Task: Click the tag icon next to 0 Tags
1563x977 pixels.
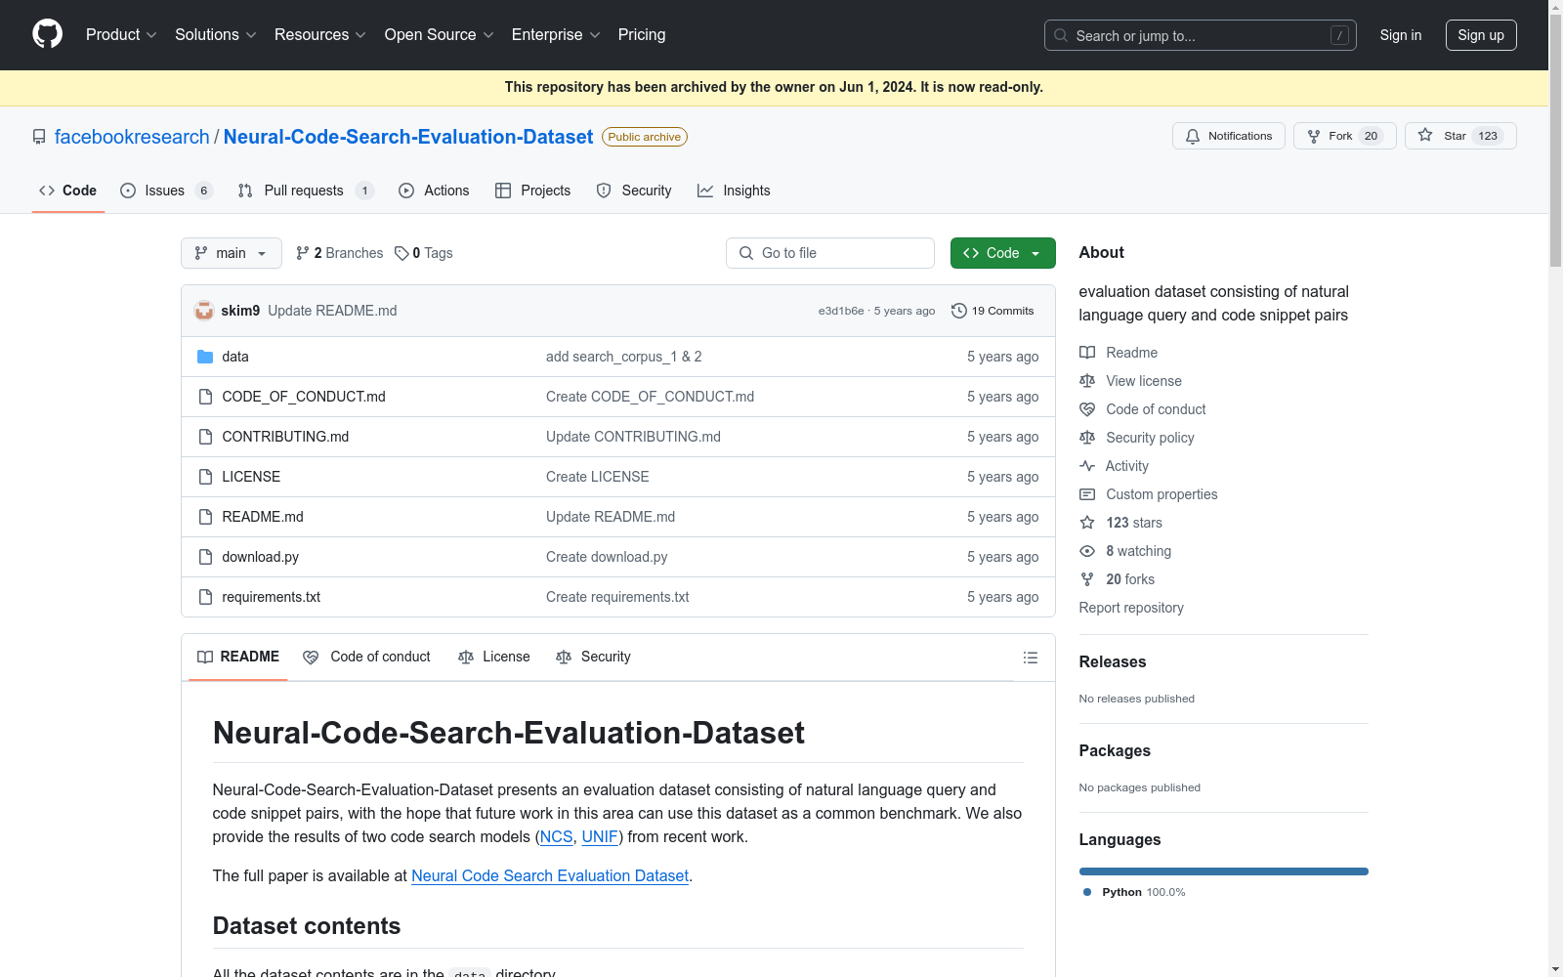Action: click(401, 253)
